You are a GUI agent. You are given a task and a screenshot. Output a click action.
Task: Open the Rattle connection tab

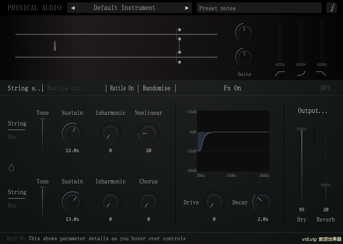67,88
